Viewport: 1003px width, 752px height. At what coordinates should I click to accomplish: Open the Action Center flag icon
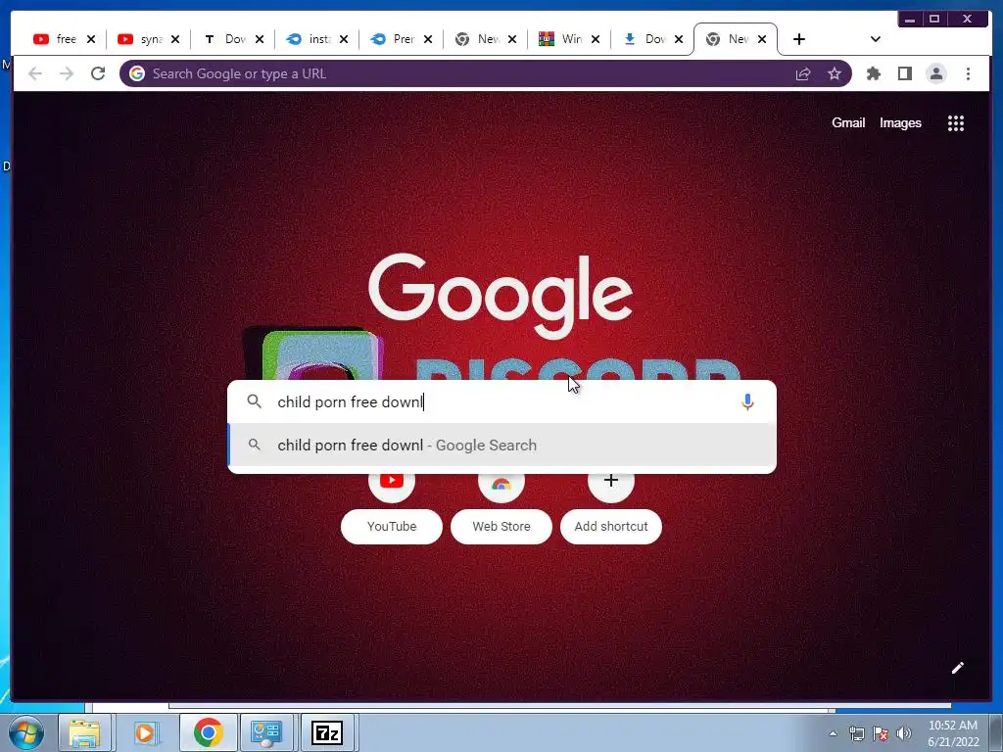(x=881, y=733)
